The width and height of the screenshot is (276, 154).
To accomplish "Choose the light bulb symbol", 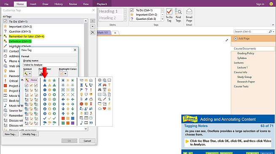I will pos(81,94).
